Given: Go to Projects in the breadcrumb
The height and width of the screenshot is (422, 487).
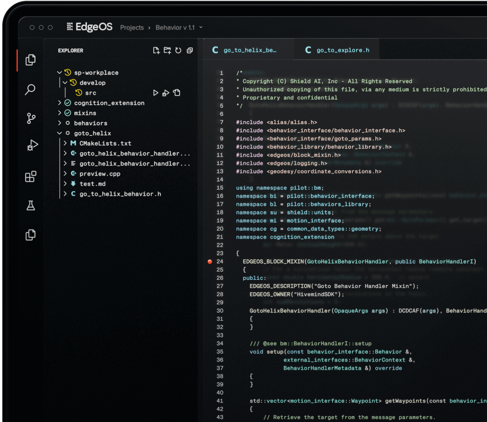Looking at the screenshot, I should pyautogui.click(x=132, y=27).
